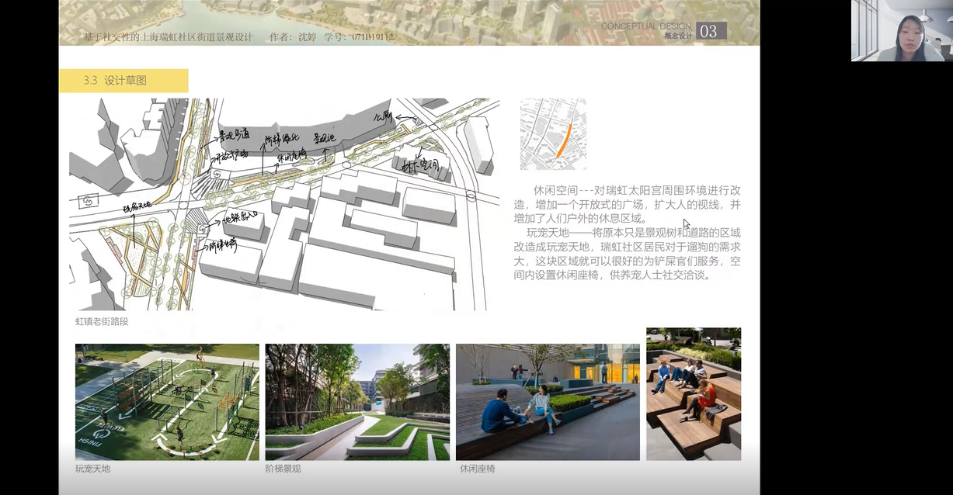
Task: Select the slide title 基于社交性的上海瑞虹社区街道景观设计
Action: pos(169,37)
